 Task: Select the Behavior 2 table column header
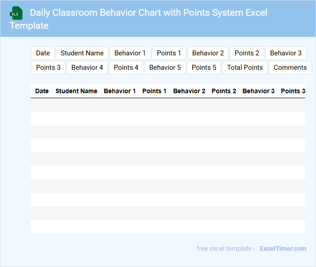tap(189, 91)
